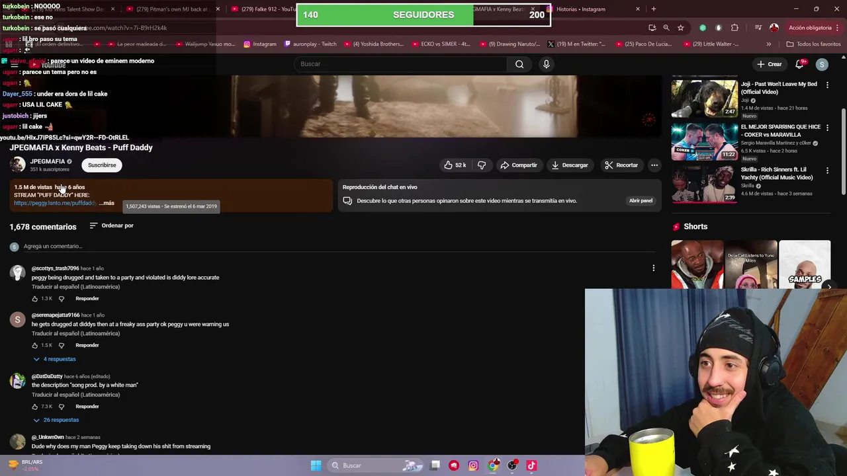Open the Instagram bookmark in the bookmarks bar
Viewport: 847px width, 476px height.
260,44
